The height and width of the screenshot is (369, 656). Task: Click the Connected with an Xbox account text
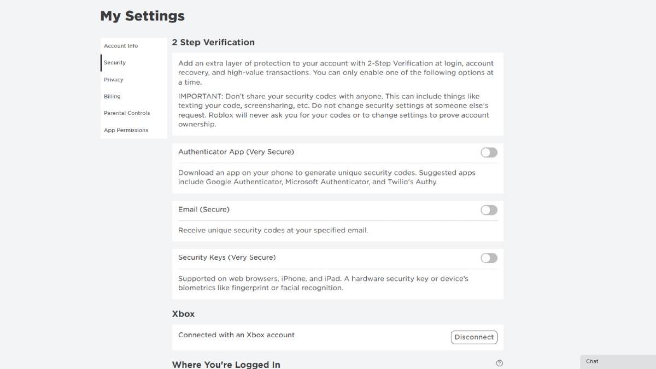tap(236, 335)
